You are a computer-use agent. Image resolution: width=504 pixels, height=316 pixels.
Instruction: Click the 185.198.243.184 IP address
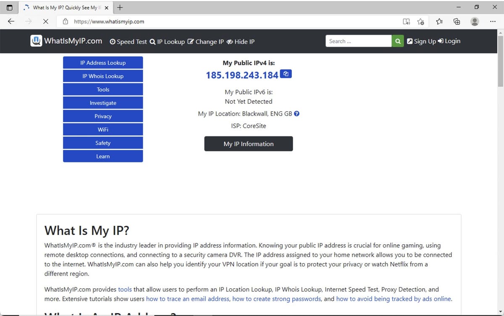point(242,75)
